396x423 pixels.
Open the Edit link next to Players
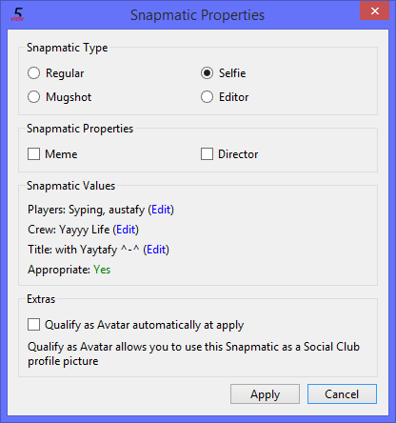(x=161, y=210)
